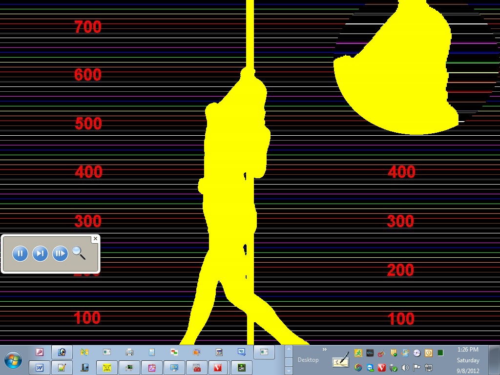Open the Action Center flag icon
This screenshot has height=375, width=500.
pyautogui.click(x=417, y=368)
